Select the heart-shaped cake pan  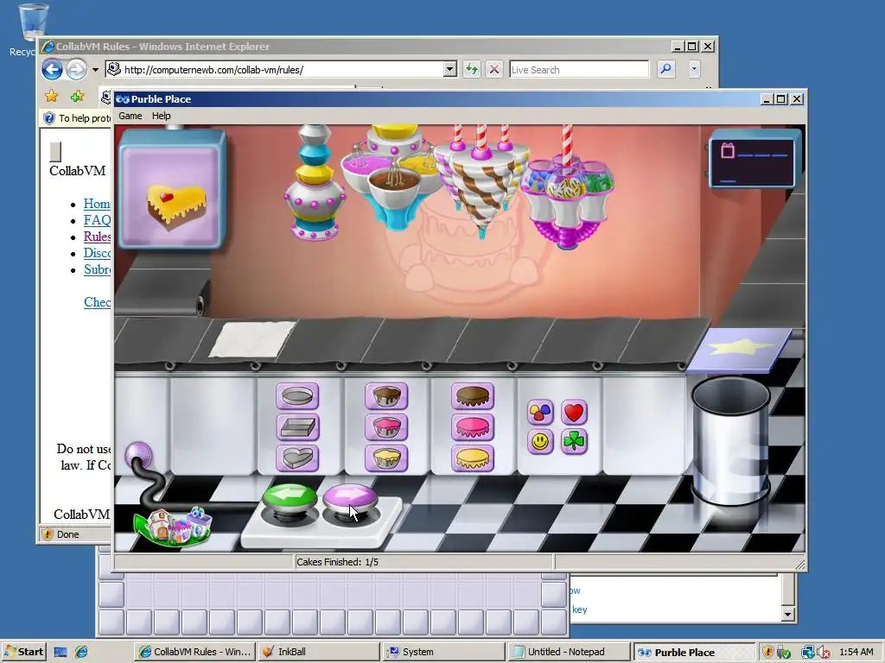tap(297, 458)
